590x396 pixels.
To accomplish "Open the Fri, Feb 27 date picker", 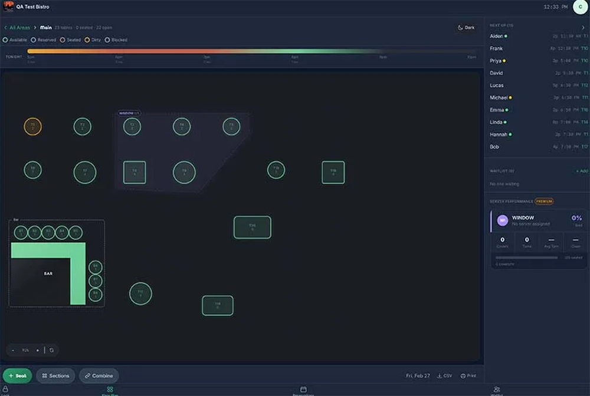I will [x=418, y=376].
